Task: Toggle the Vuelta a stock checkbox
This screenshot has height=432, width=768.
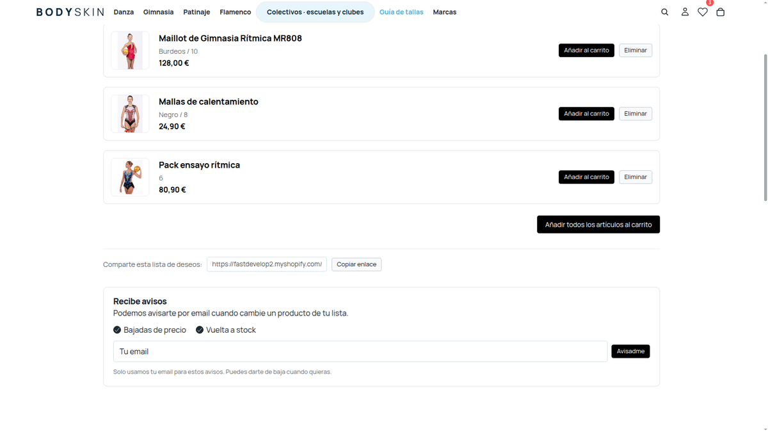Action: point(200,330)
